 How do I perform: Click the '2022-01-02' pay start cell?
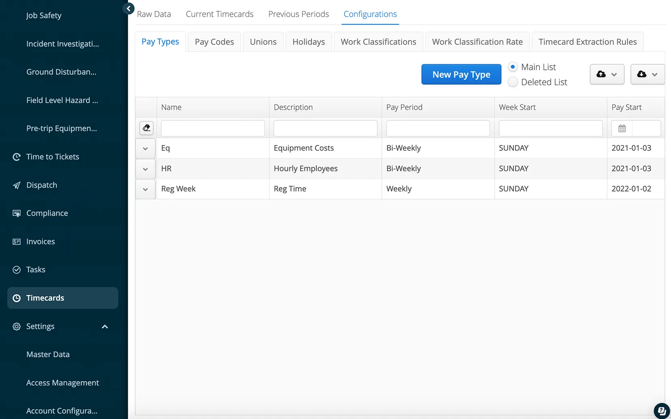(x=635, y=189)
